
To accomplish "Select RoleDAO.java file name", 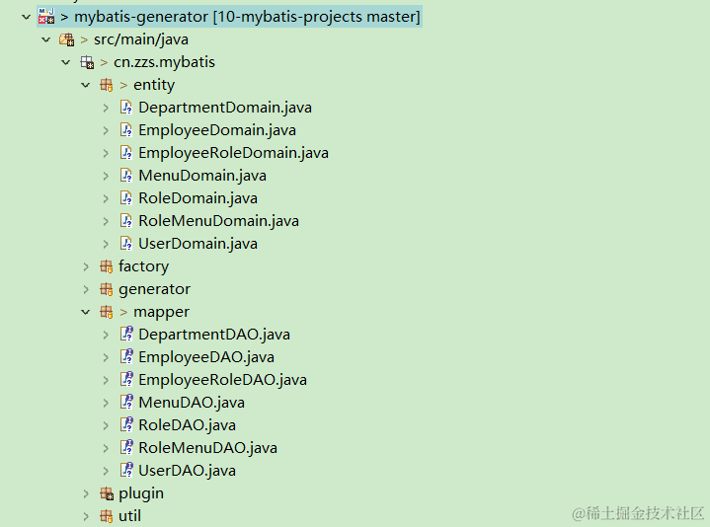I will (187, 425).
